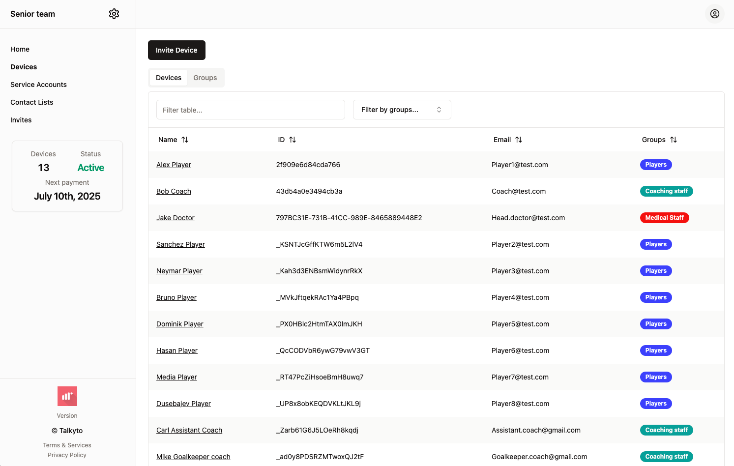Navigate to Contact Lists in the sidebar
This screenshot has width=734, height=466.
click(x=31, y=102)
